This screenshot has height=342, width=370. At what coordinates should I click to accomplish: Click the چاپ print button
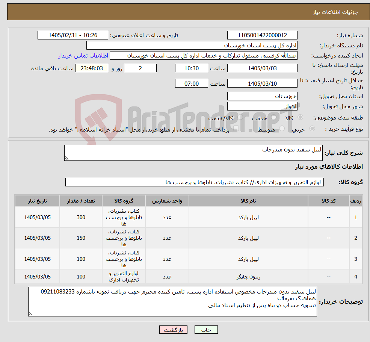coord(206,330)
